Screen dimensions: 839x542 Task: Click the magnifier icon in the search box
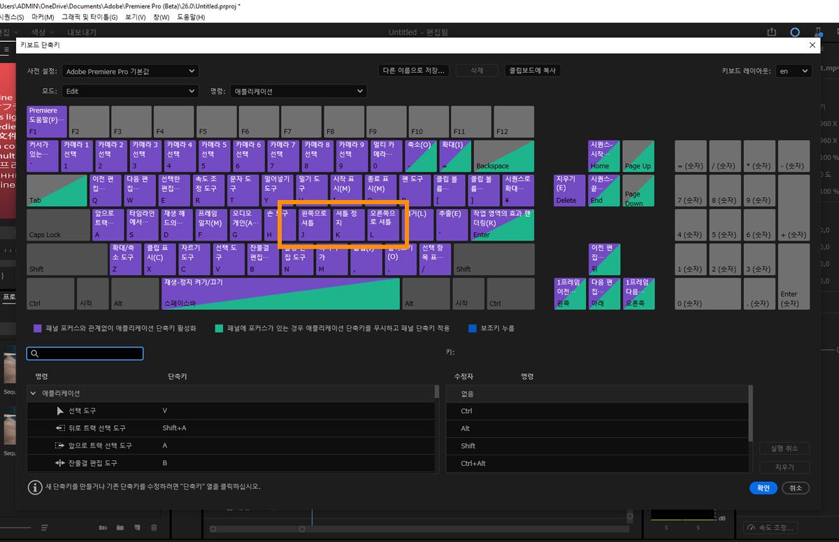pyautogui.click(x=35, y=354)
